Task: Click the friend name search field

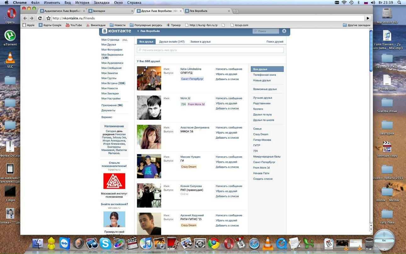Action: tap(210, 50)
